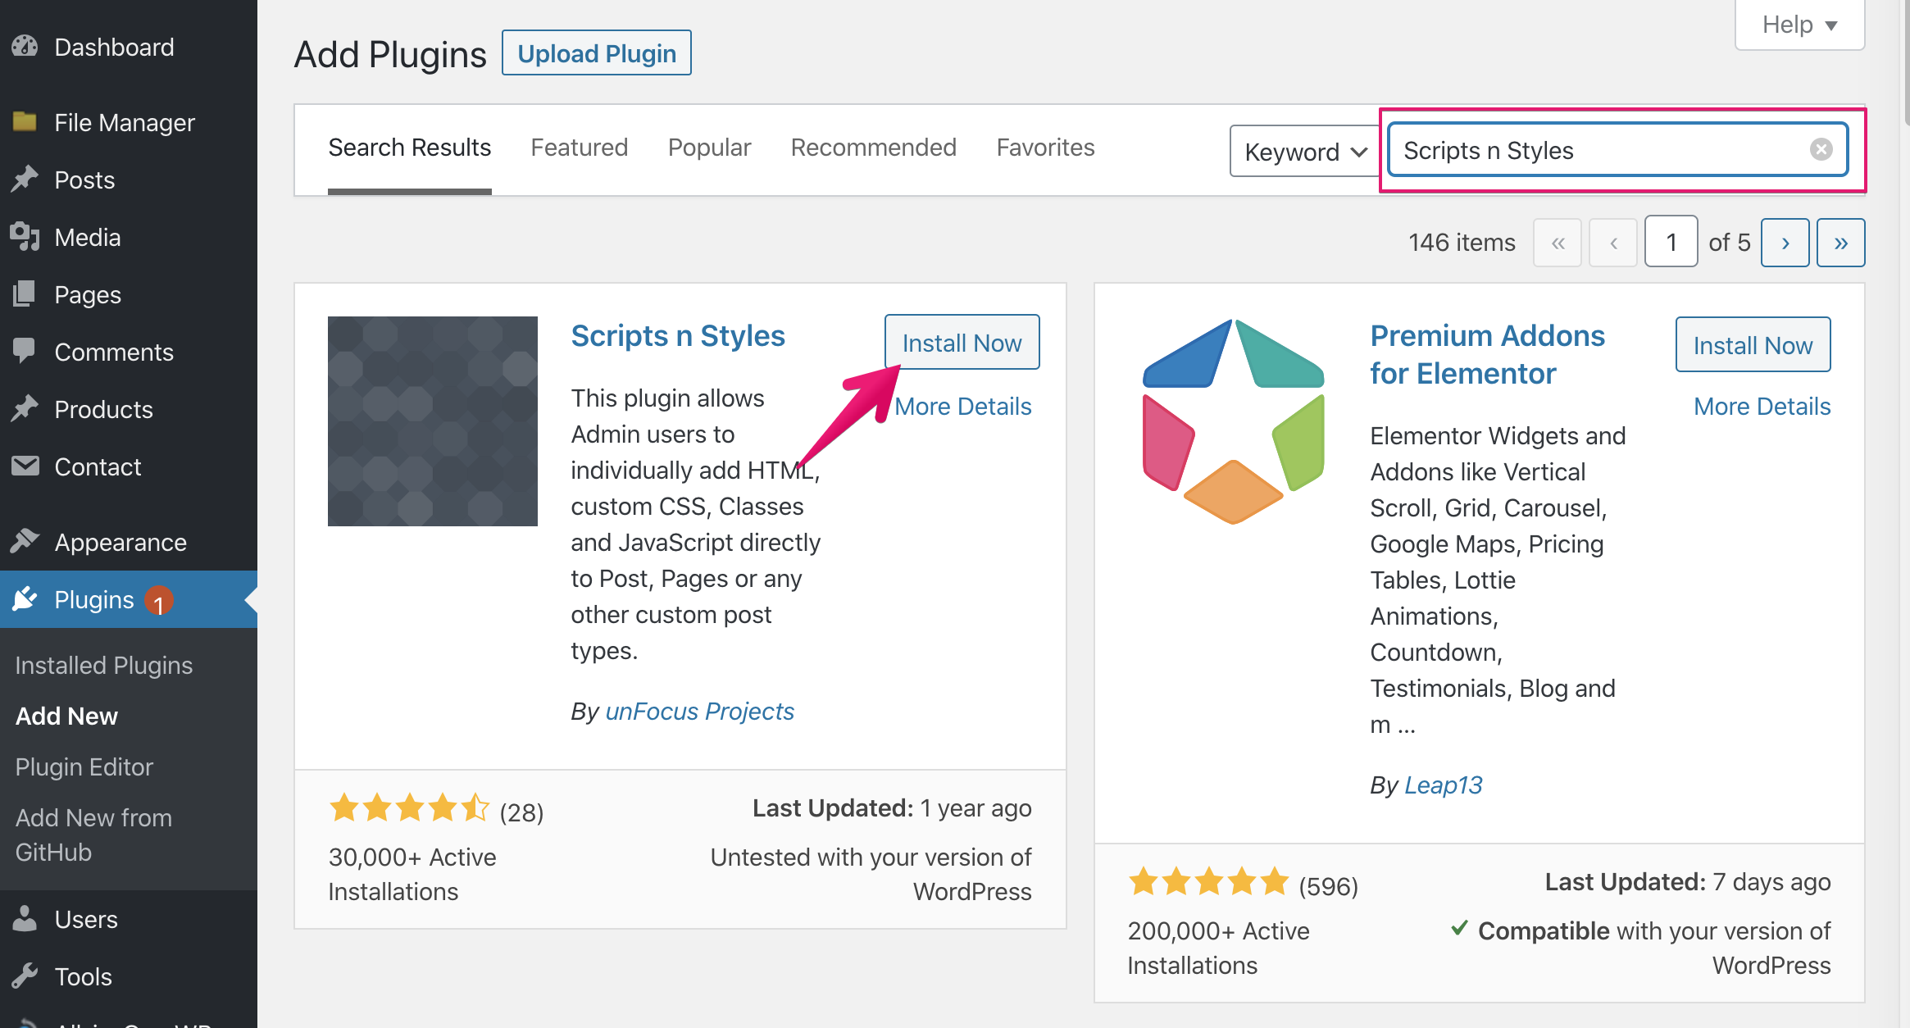
Task: Click the Appearance paintbrush icon
Action: pos(25,542)
